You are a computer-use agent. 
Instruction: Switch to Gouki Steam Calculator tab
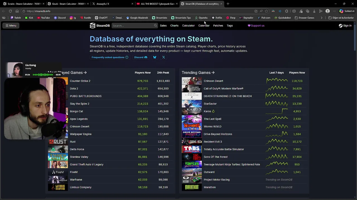68,4
